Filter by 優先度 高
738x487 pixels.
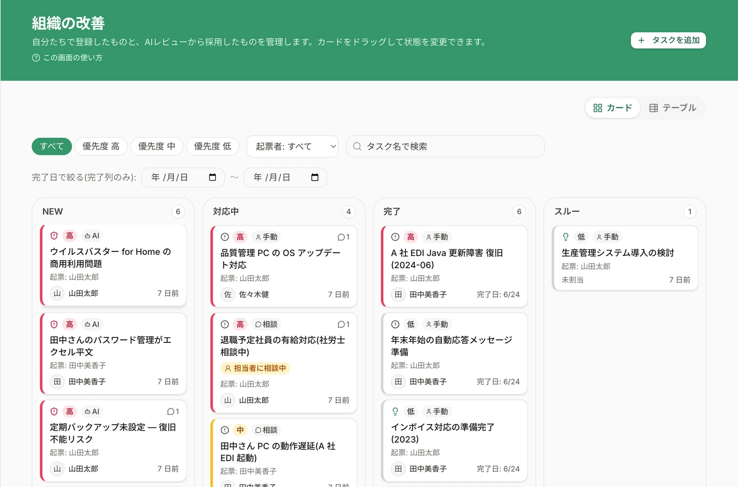(x=101, y=146)
